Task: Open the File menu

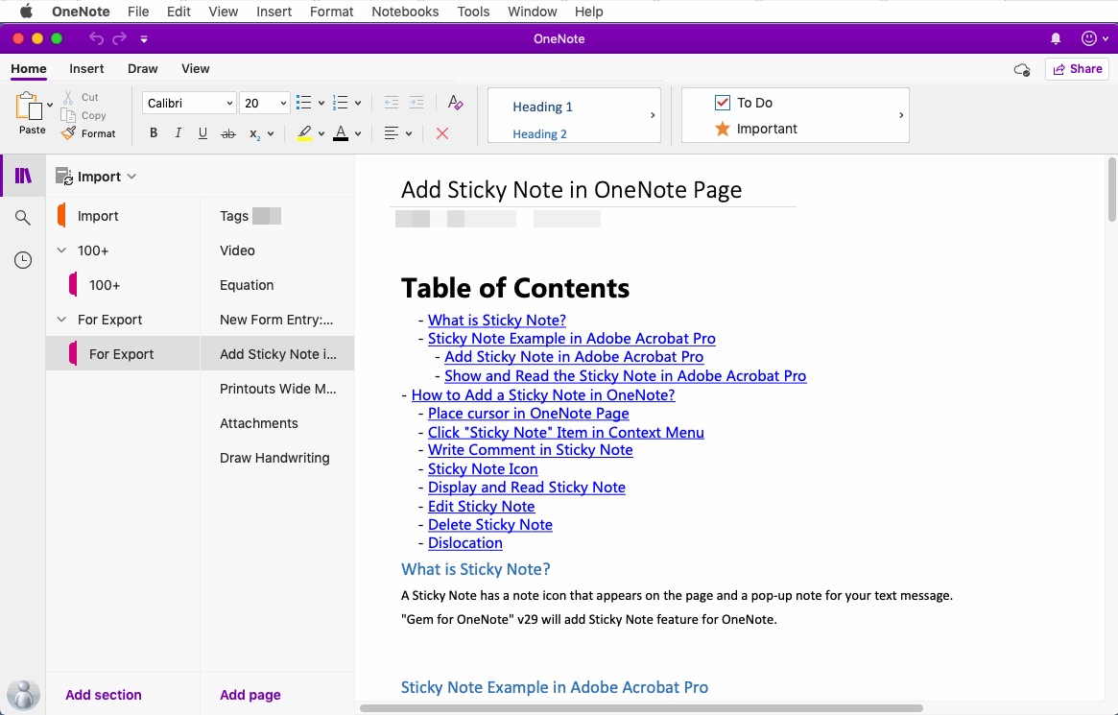Action: [x=138, y=12]
